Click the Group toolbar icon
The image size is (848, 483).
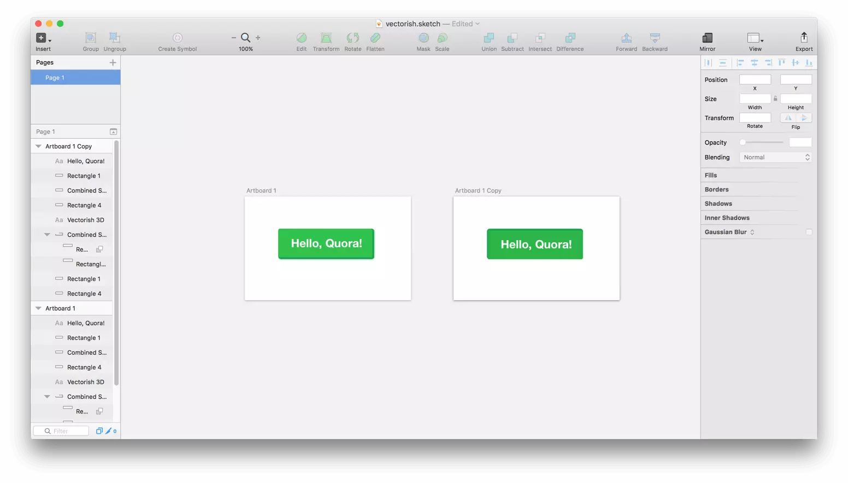[x=91, y=38]
